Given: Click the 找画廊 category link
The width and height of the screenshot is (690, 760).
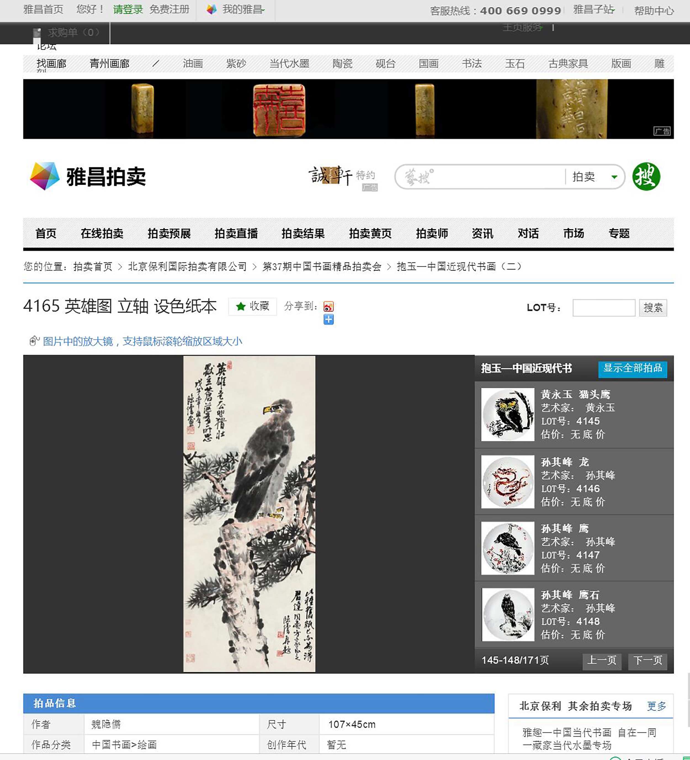Looking at the screenshot, I should (x=52, y=63).
